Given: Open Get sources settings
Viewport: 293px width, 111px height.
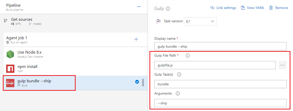Looking at the screenshot, I should (x=22, y=21).
